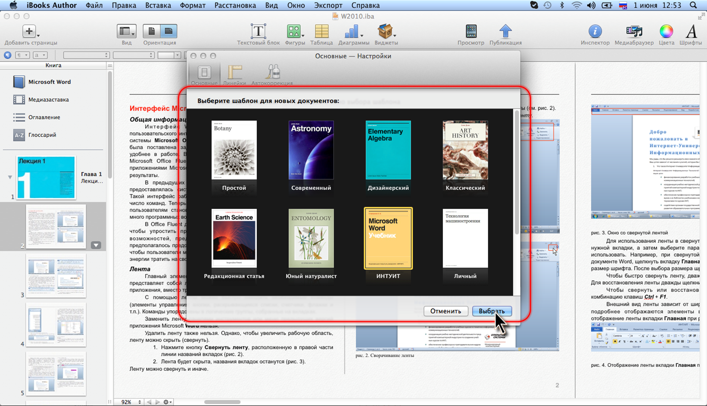Open the Colors (Цвета) picker wheel
This screenshot has height=406, width=707.
pyautogui.click(x=666, y=31)
